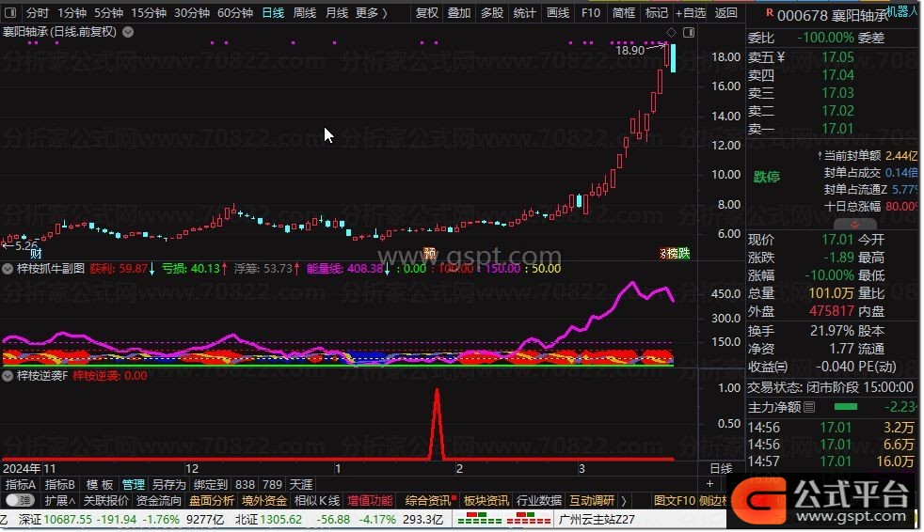The height and width of the screenshot is (532, 924).
Task: Open the top toolbar F10 info
Action: click(x=591, y=12)
